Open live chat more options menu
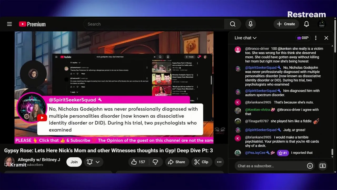 (x=316, y=38)
